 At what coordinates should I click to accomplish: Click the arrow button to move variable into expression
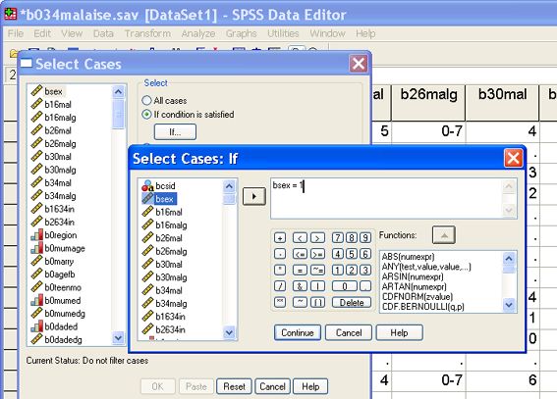coord(254,196)
